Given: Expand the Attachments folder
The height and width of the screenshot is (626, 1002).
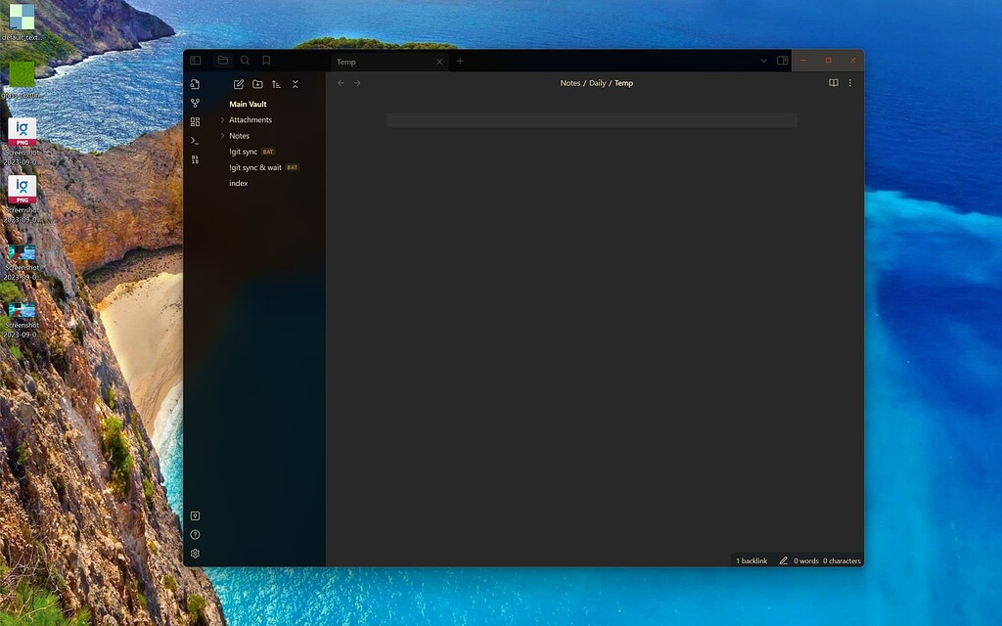Looking at the screenshot, I should coord(222,119).
